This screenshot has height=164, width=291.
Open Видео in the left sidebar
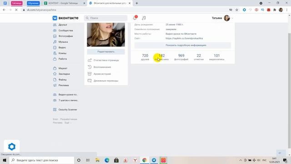60,47
